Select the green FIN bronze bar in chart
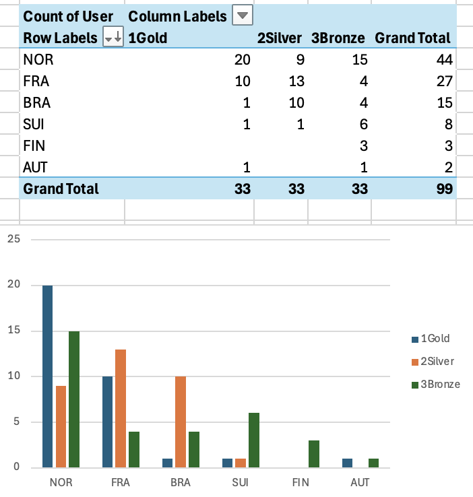Screen dimensions: 473x497 314,453
